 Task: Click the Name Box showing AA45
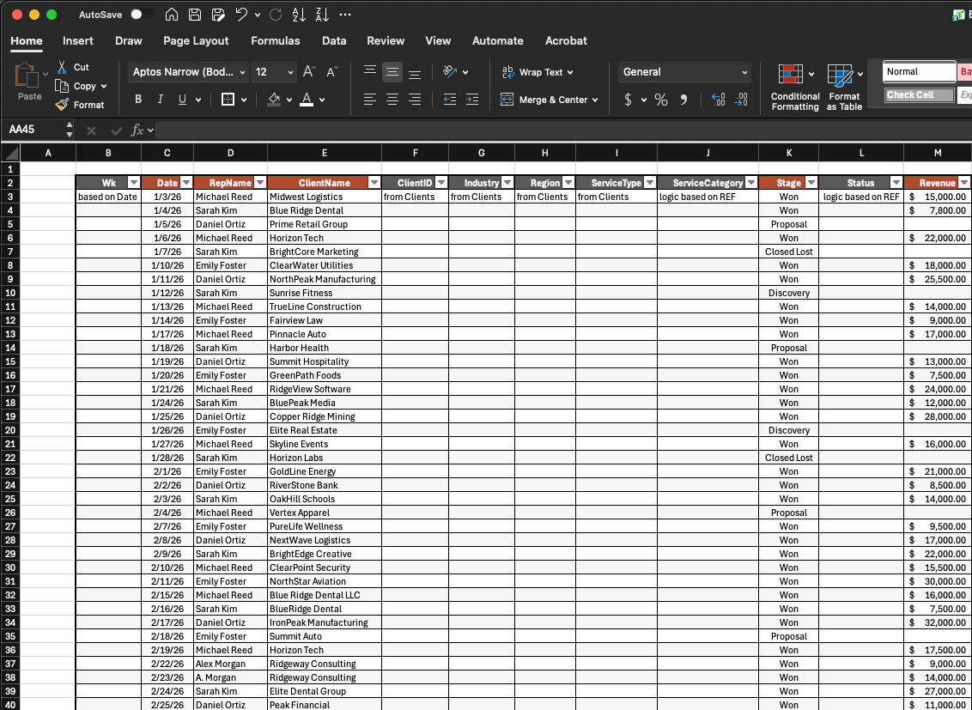[x=34, y=130]
